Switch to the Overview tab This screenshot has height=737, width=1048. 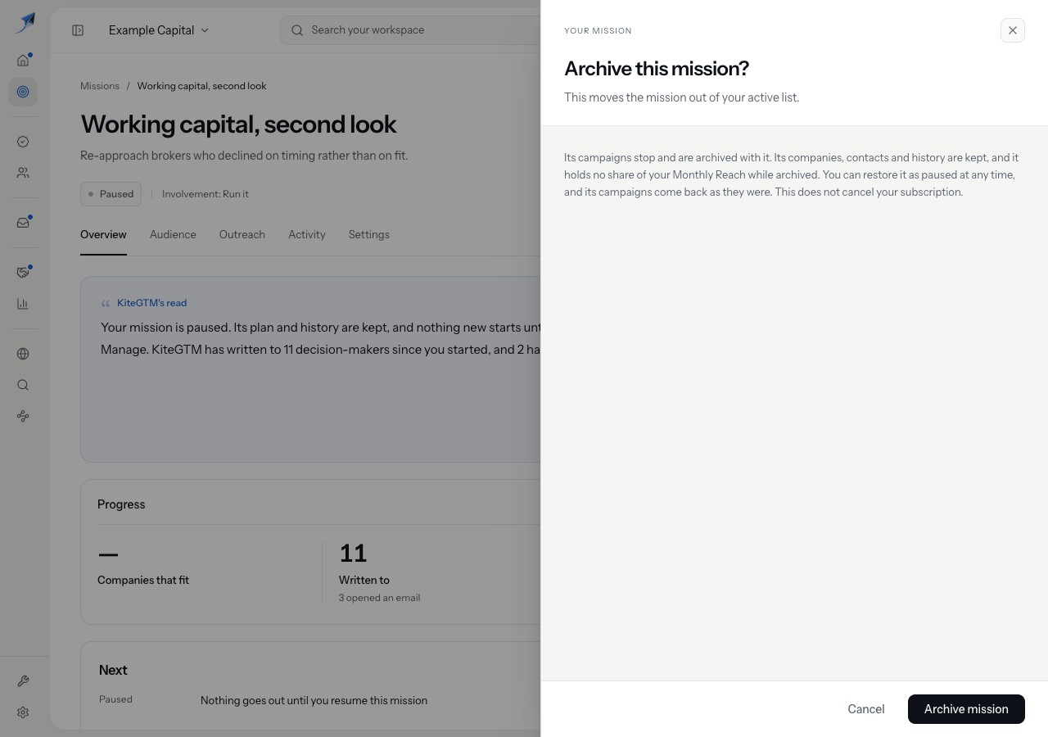click(x=103, y=235)
